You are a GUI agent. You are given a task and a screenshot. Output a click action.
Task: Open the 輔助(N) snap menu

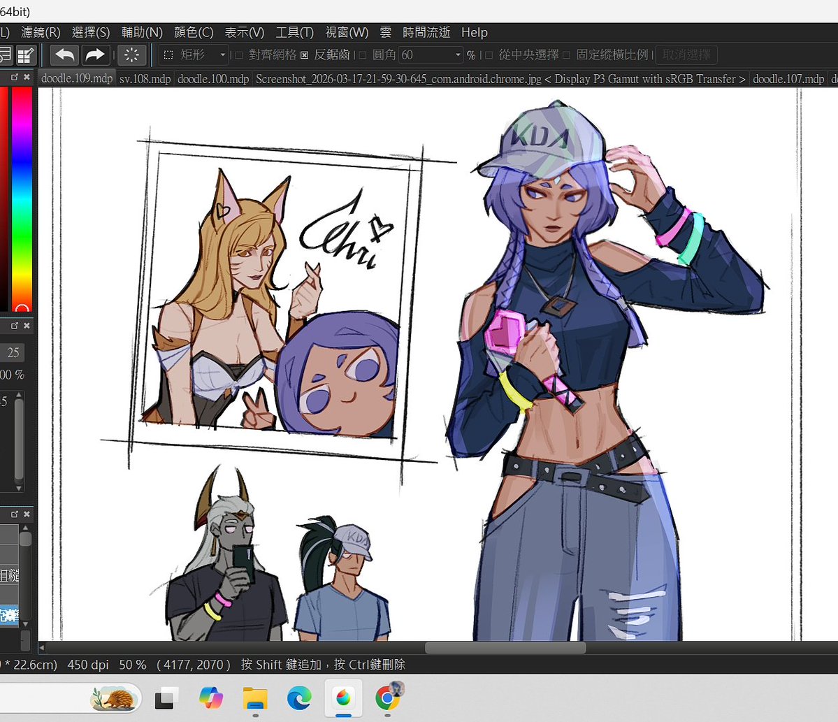point(142,33)
